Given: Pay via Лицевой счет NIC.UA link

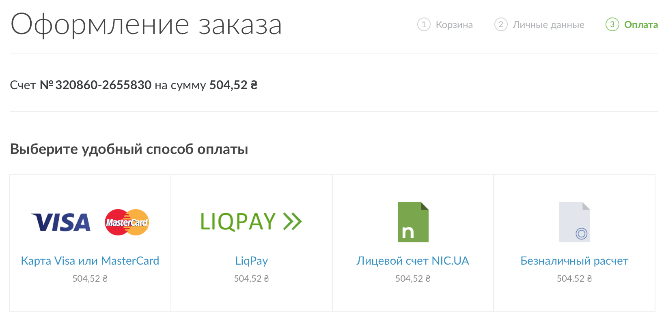Looking at the screenshot, I should (413, 261).
